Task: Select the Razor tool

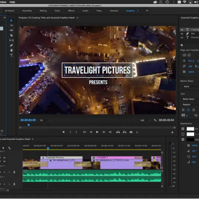Action: click(11, 36)
